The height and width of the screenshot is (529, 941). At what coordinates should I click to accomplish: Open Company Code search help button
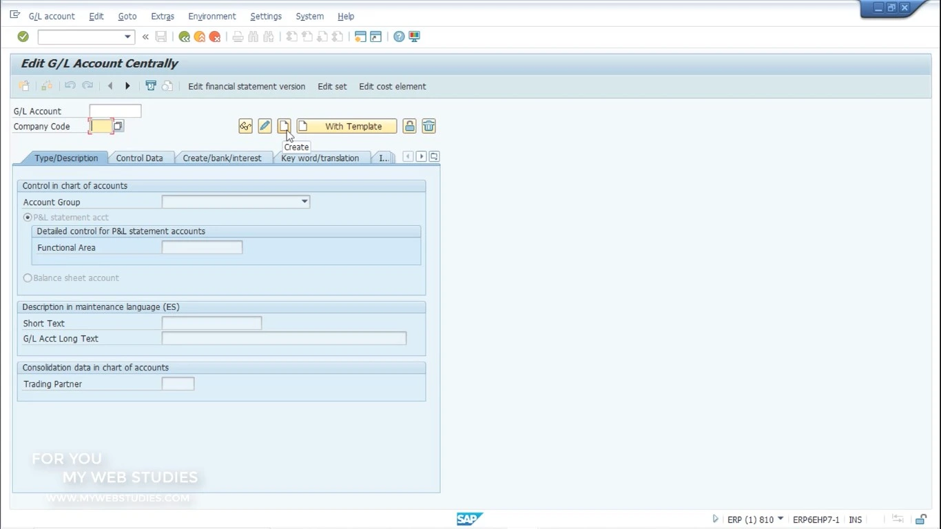pyautogui.click(x=118, y=126)
